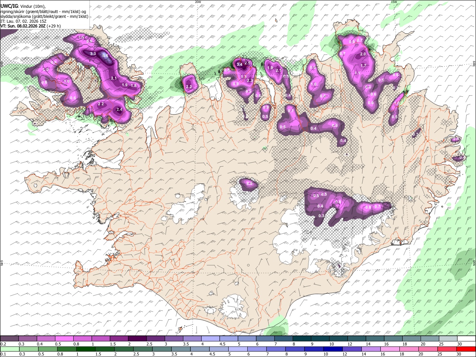Click the '2.3' snowfall value on map
476x357 pixels.
coord(250,81)
